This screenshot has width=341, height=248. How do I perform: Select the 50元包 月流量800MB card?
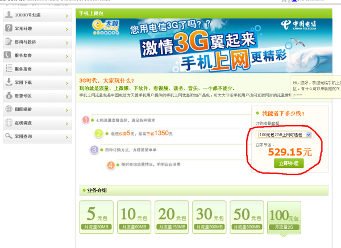click(247, 217)
